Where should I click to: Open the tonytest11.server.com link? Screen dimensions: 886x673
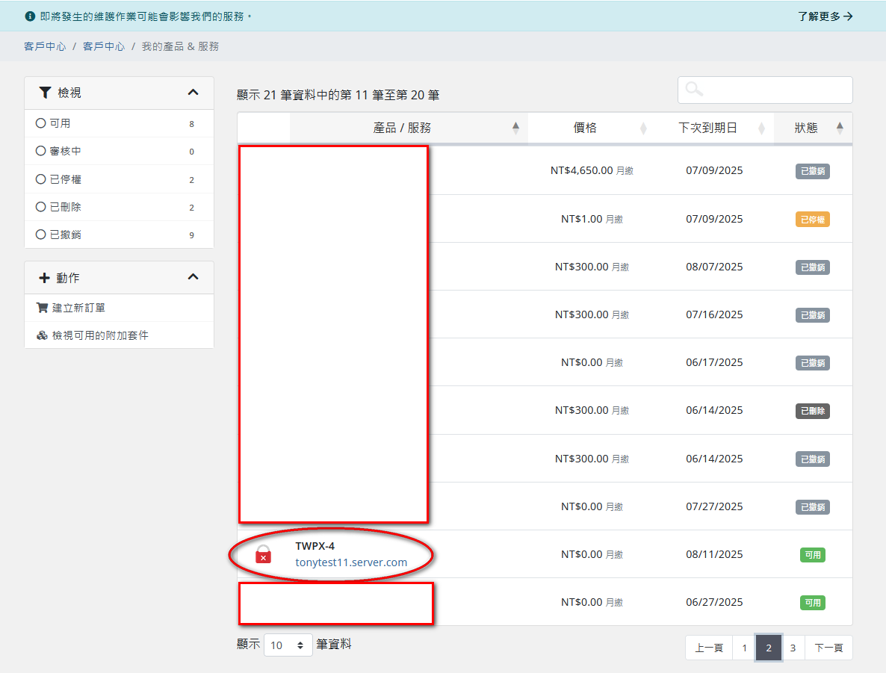tap(351, 562)
